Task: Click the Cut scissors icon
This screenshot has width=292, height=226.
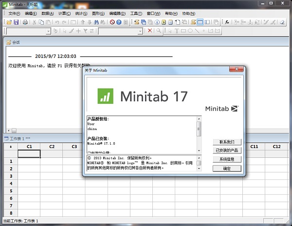Action: click(x=35, y=22)
